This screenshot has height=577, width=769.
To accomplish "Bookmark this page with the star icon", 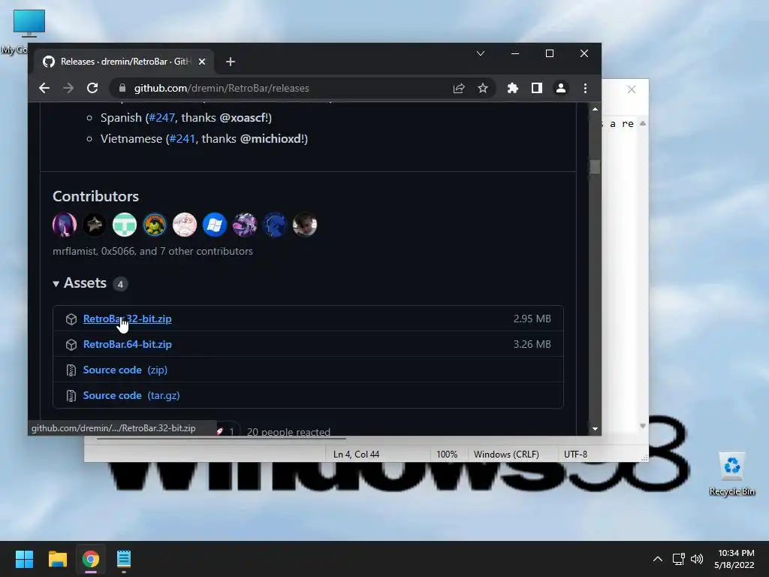I will [483, 89].
